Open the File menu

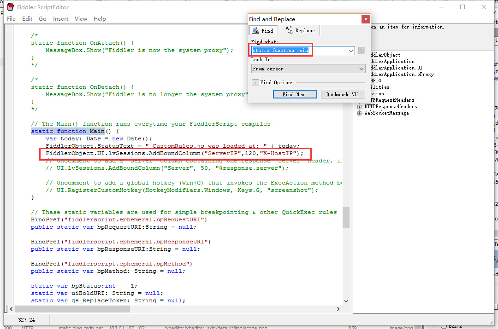coord(11,19)
